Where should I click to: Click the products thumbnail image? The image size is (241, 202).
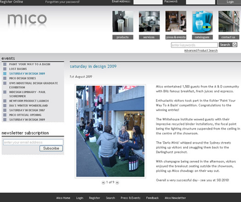click(123, 22)
